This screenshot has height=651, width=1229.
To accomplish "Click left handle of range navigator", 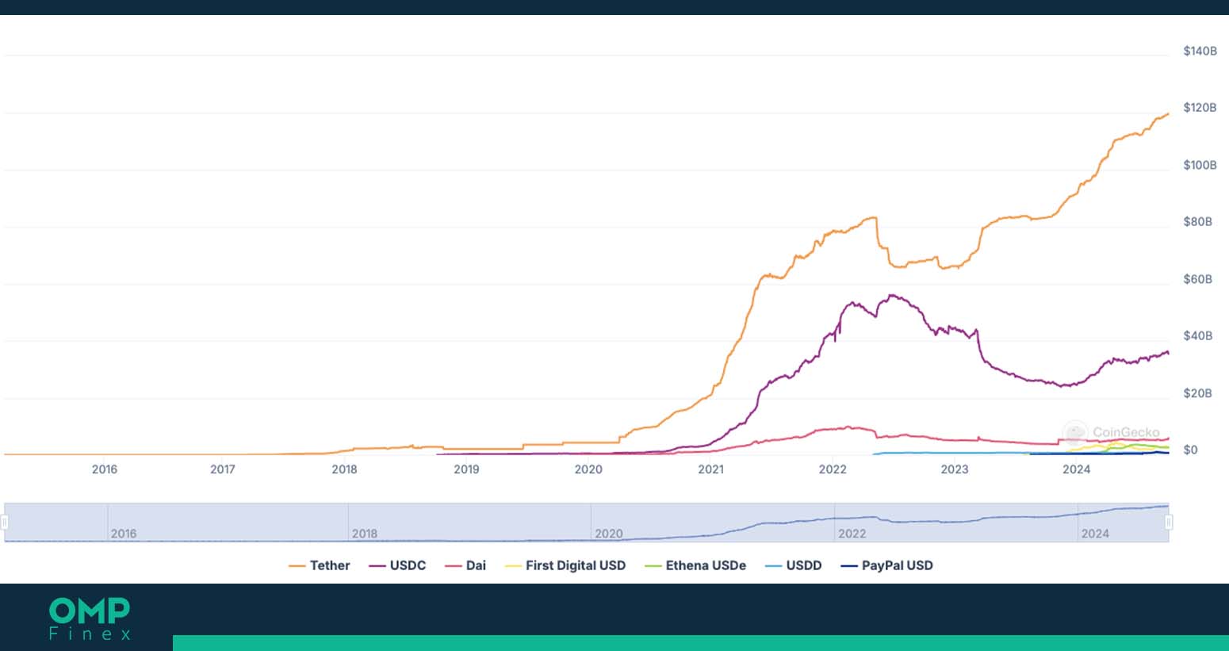I will click(5, 523).
